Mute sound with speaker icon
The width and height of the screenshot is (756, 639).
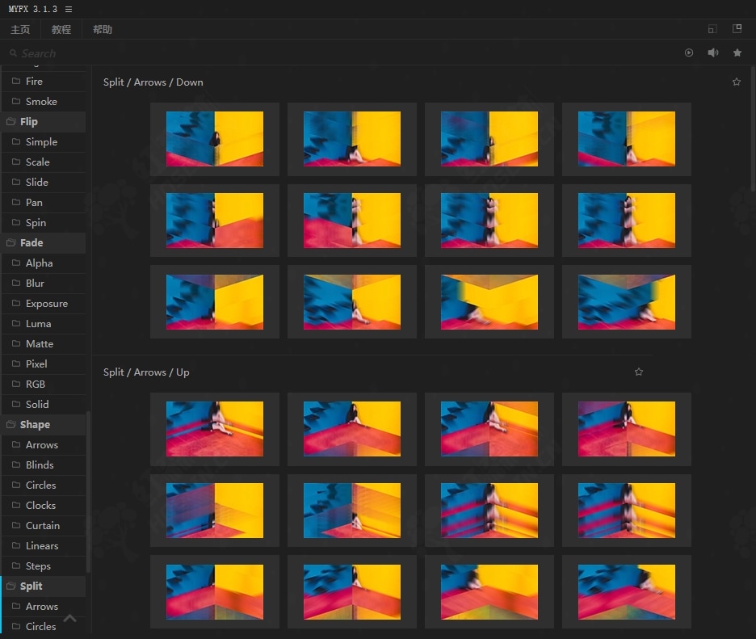pyautogui.click(x=713, y=53)
